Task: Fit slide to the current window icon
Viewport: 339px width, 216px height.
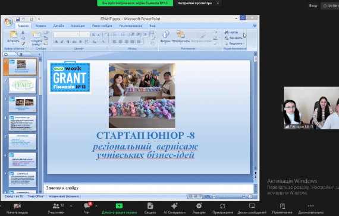Action: 250,196
